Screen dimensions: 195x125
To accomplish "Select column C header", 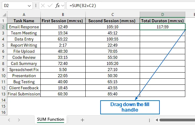I will [x=113, y=15].
